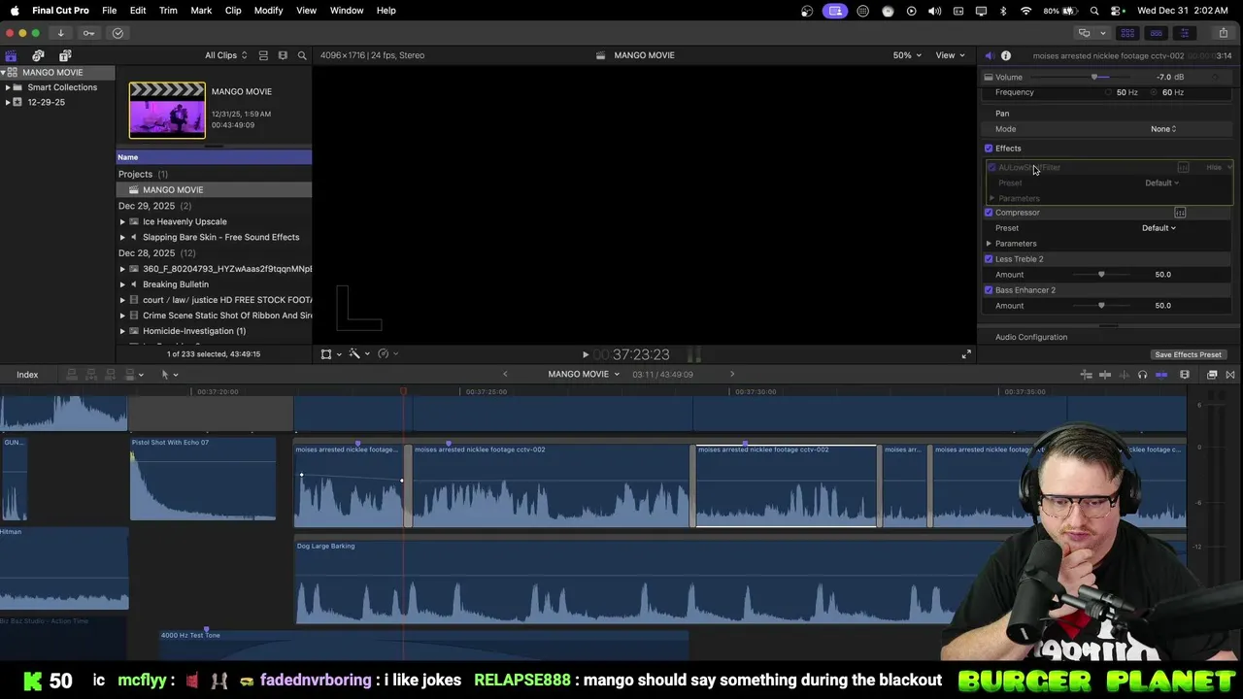Show the Libraries sidebar clapper icon
1243x699 pixels.
click(x=11, y=55)
